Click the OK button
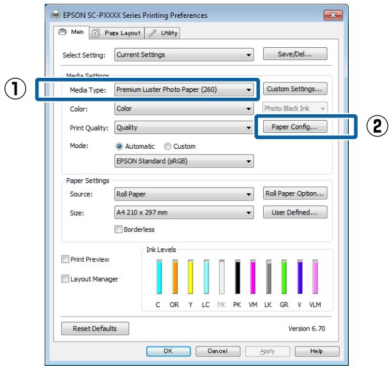Image resolution: width=389 pixels, height=369 pixels. tap(169, 351)
